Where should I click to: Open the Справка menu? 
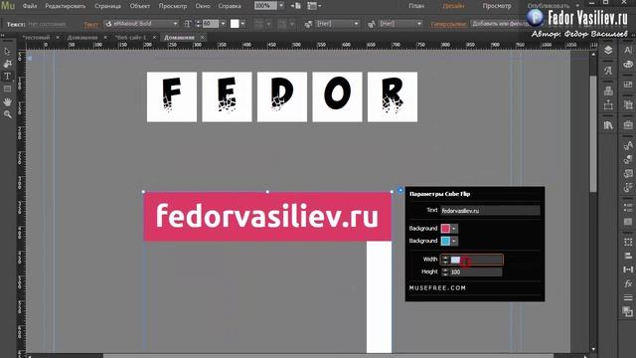pyautogui.click(x=230, y=6)
